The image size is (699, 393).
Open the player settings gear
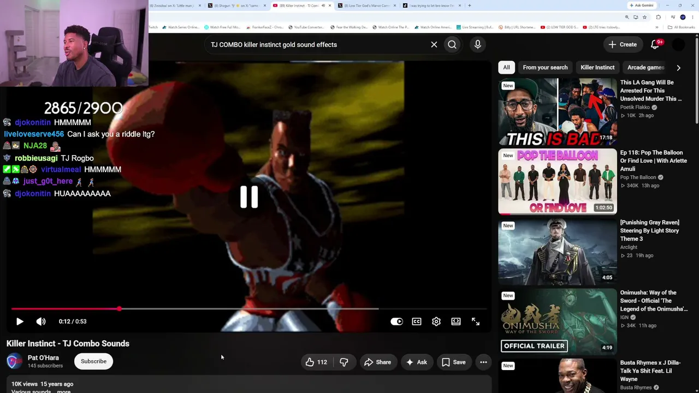pos(436,321)
